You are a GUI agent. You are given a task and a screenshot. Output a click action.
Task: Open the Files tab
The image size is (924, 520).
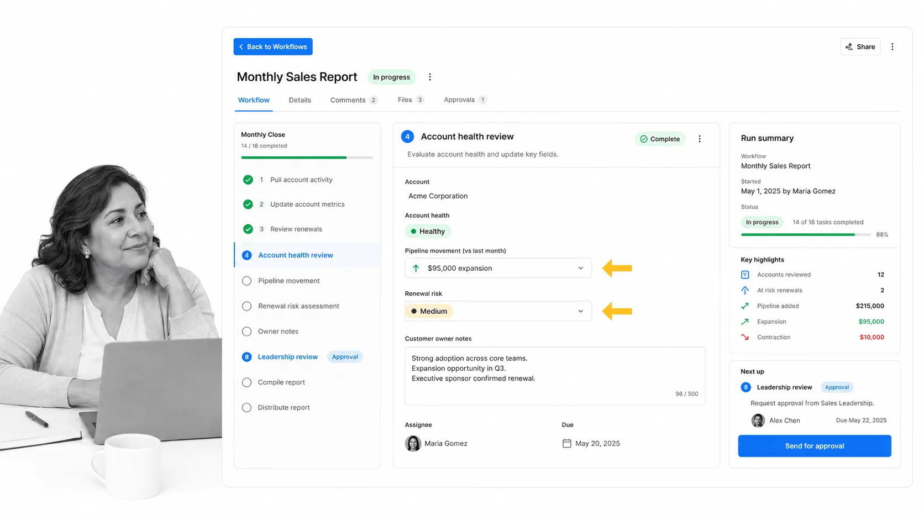(411, 100)
